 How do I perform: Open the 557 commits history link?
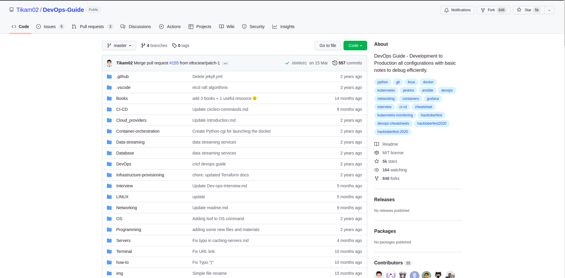click(x=347, y=63)
